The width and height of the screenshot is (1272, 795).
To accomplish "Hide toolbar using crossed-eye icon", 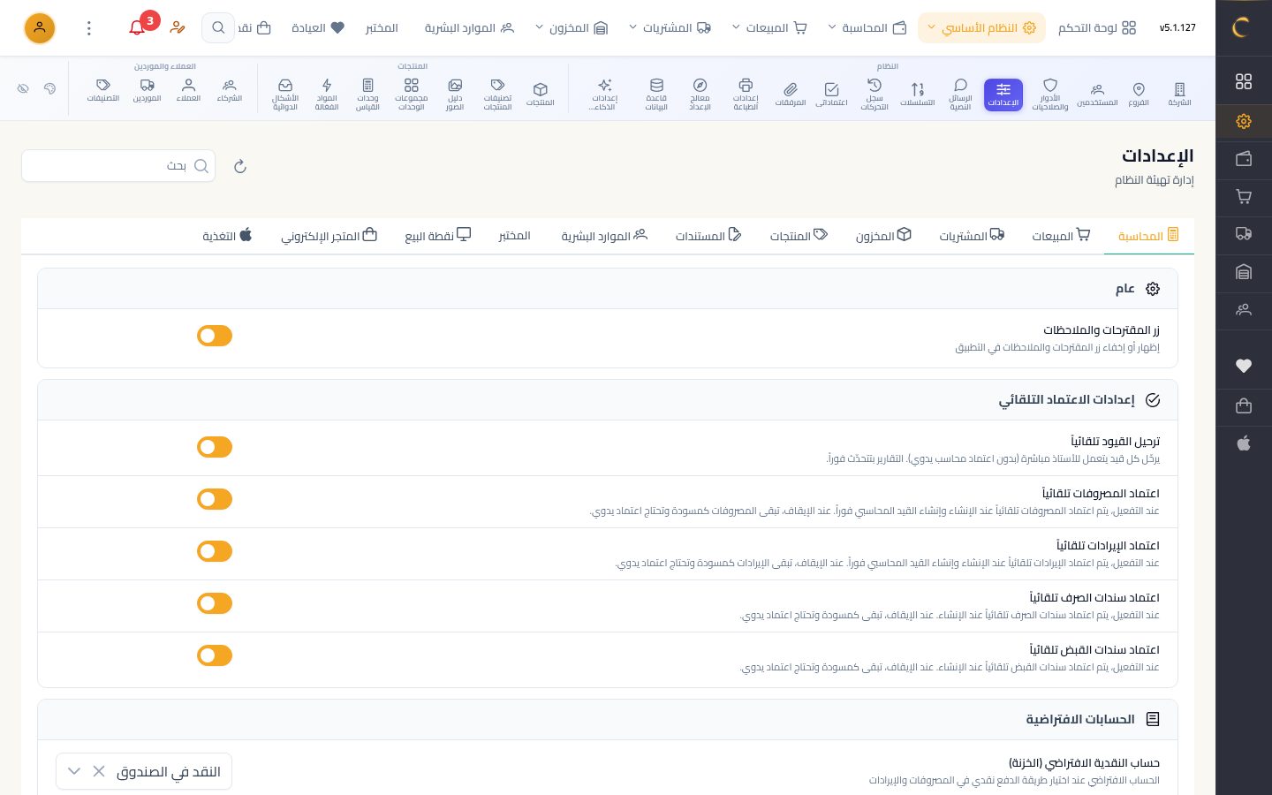I will pos(24,88).
